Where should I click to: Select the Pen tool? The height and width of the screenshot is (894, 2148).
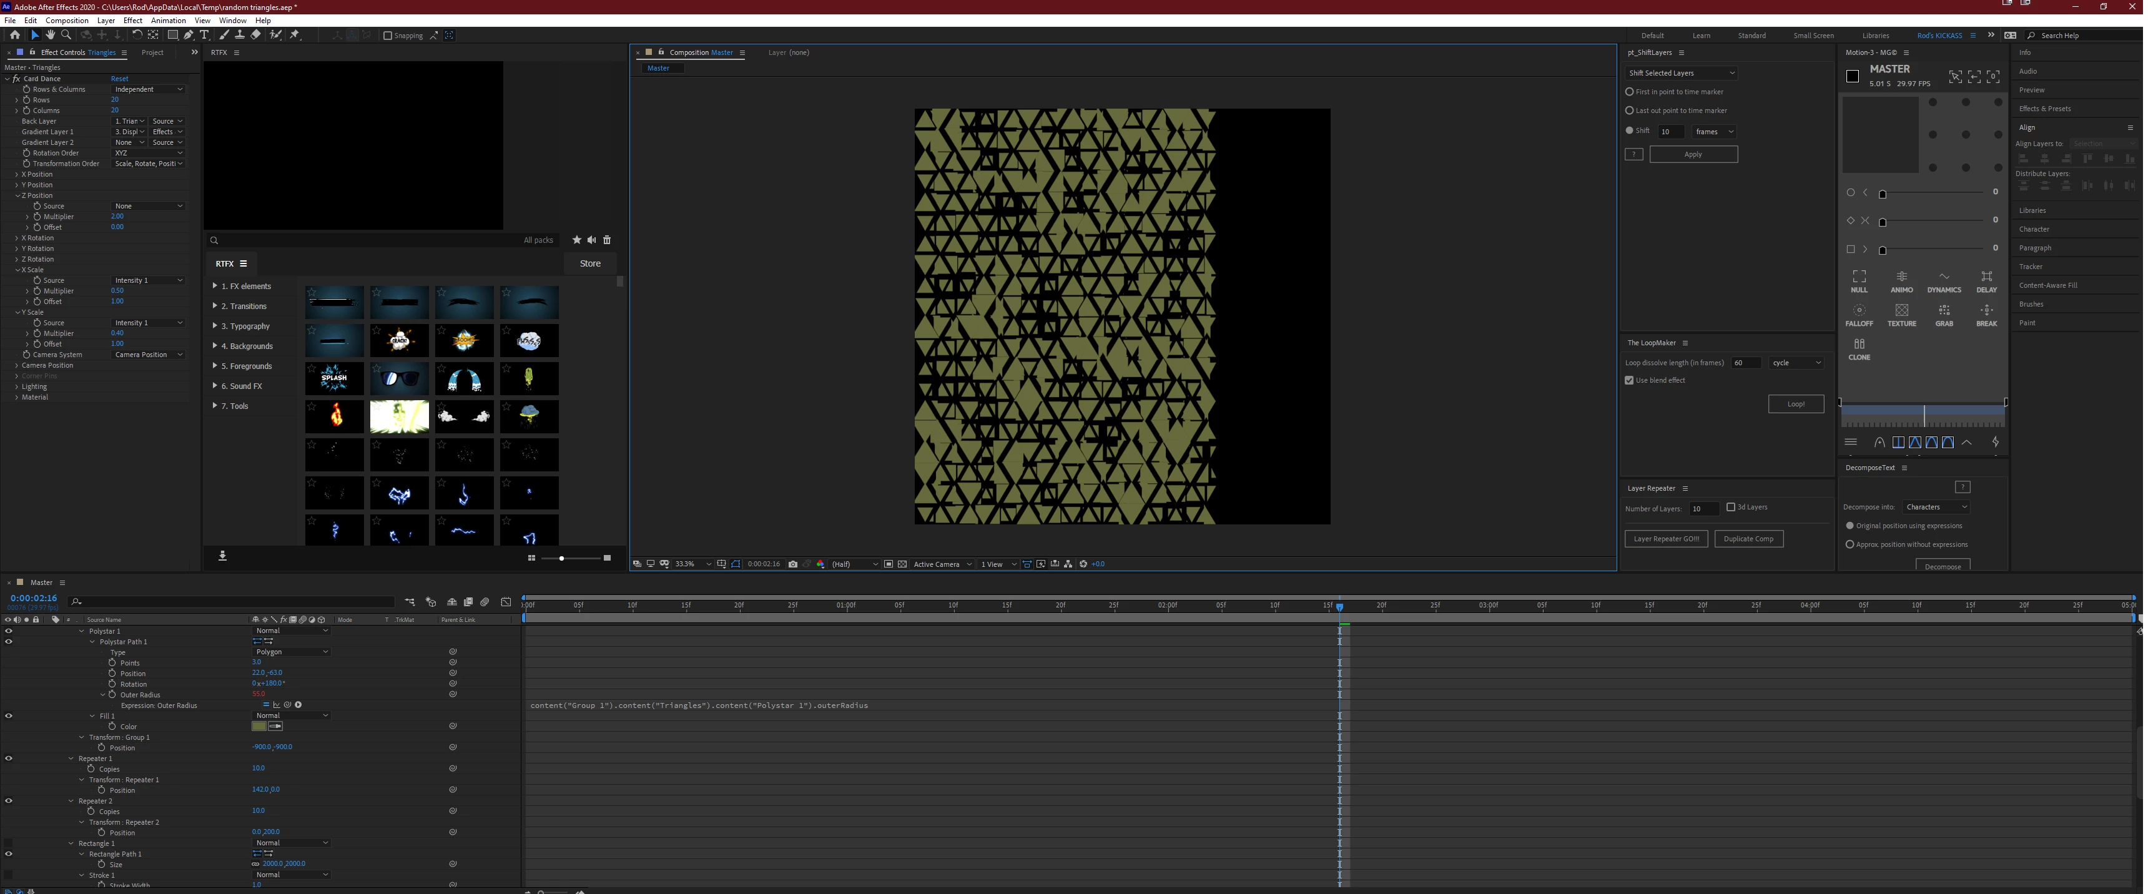coord(189,35)
